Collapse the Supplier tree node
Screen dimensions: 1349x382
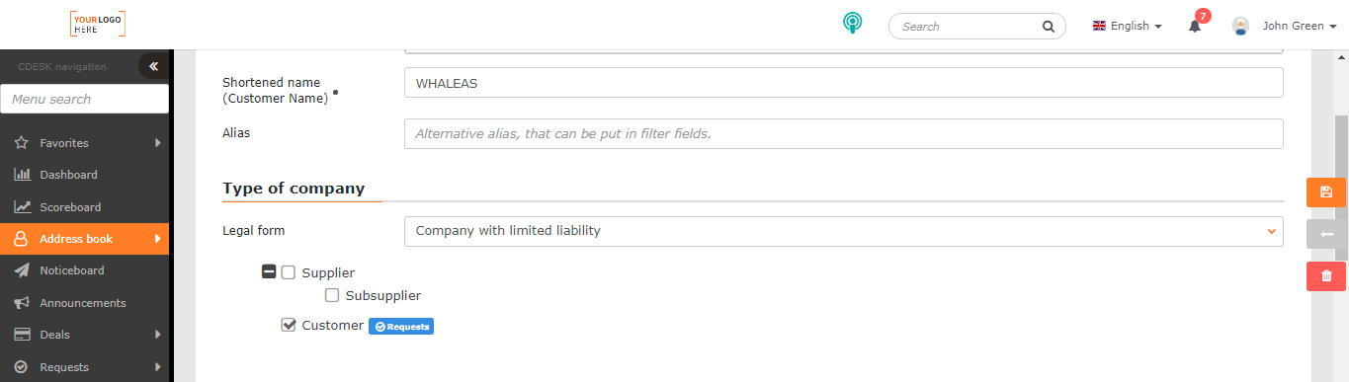269,272
